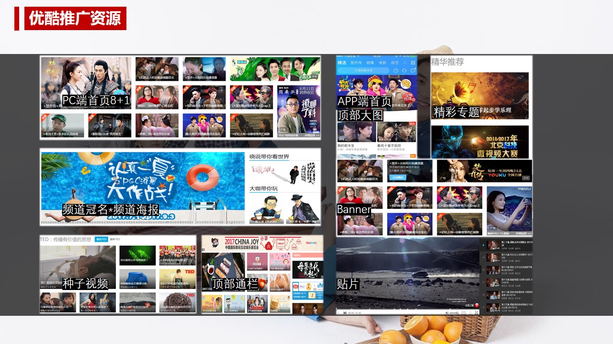The width and height of the screenshot is (613, 344).
Task: Select the 楚乔传 tab in the APP
Action: [356, 63]
